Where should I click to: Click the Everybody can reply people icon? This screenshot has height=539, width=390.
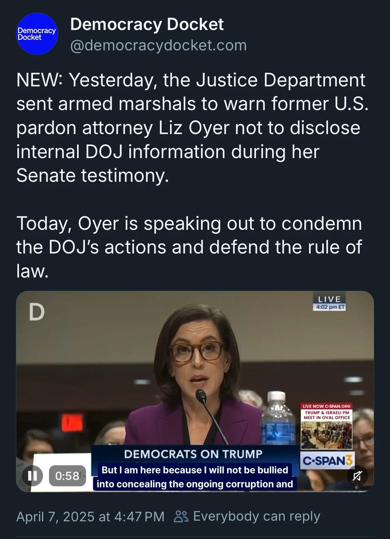click(181, 516)
